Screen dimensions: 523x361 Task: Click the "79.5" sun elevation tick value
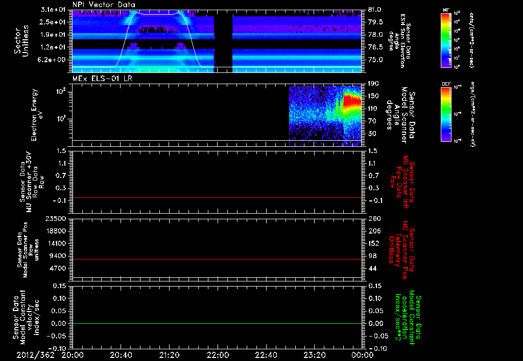375,22
